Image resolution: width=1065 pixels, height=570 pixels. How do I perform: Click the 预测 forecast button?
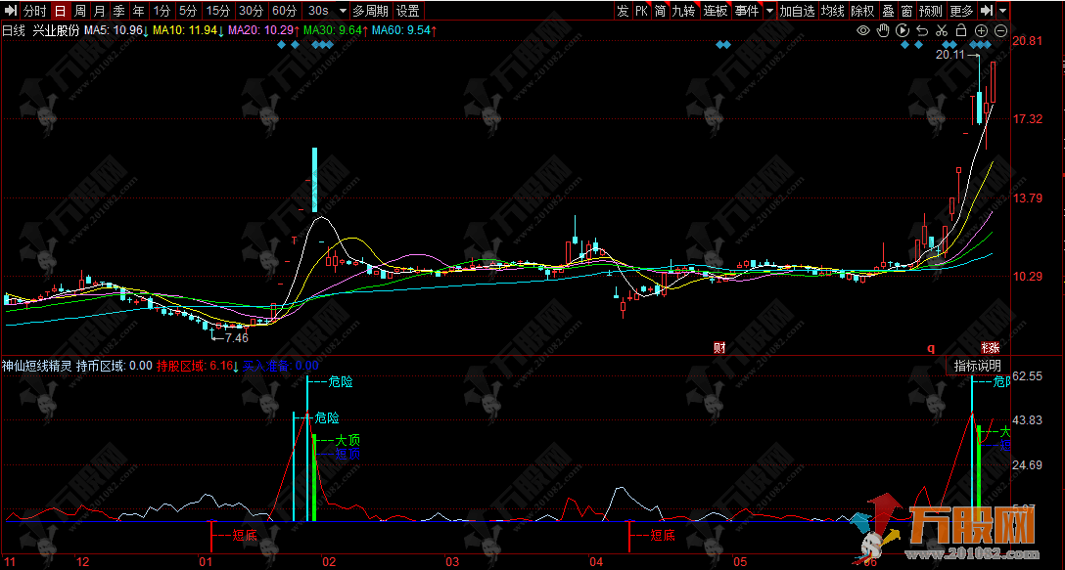(931, 11)
